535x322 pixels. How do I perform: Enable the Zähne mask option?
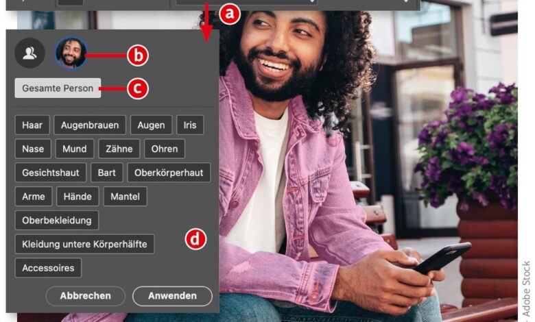pyautogui.click(x=119, y=149)
